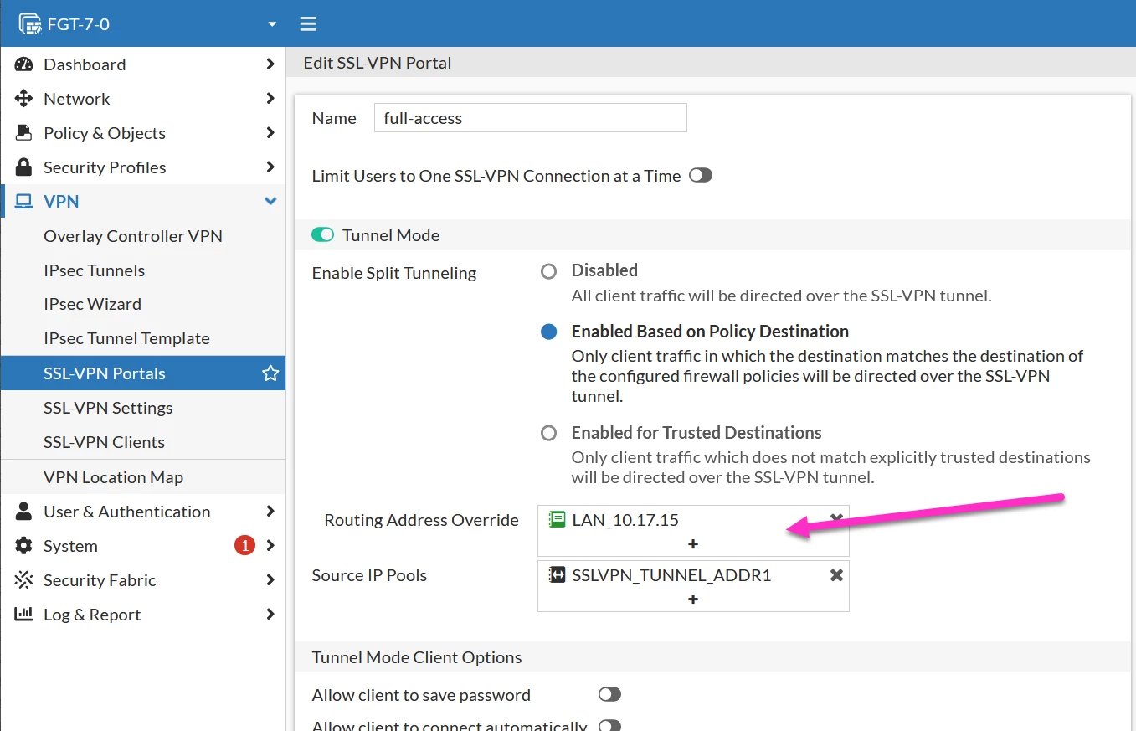Click the LAN_10.17.15 address entry text

(x=625, y=520)
